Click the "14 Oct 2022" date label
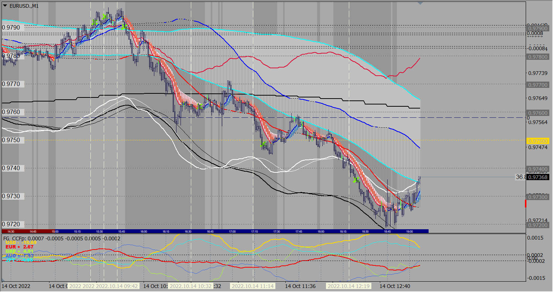Screen dimensions: 553x292 [x=16, y=286]
